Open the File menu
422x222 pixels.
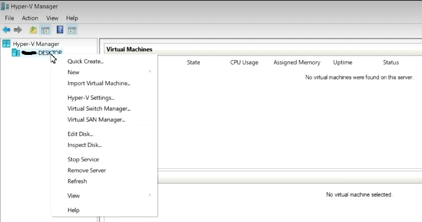[x=10, y=18]
